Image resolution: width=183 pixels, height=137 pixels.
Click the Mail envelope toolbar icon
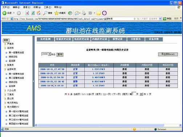pyautogui.click(x=77, y=13)
